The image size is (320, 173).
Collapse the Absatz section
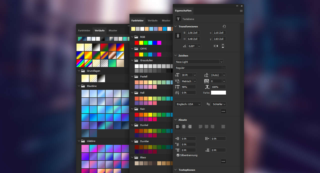[x=175, y=120]
